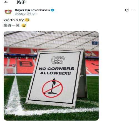The width and height of the screenshot is (139, 123).
Task: Open the @bayer04_en handle link
Action: click(26, 14)
